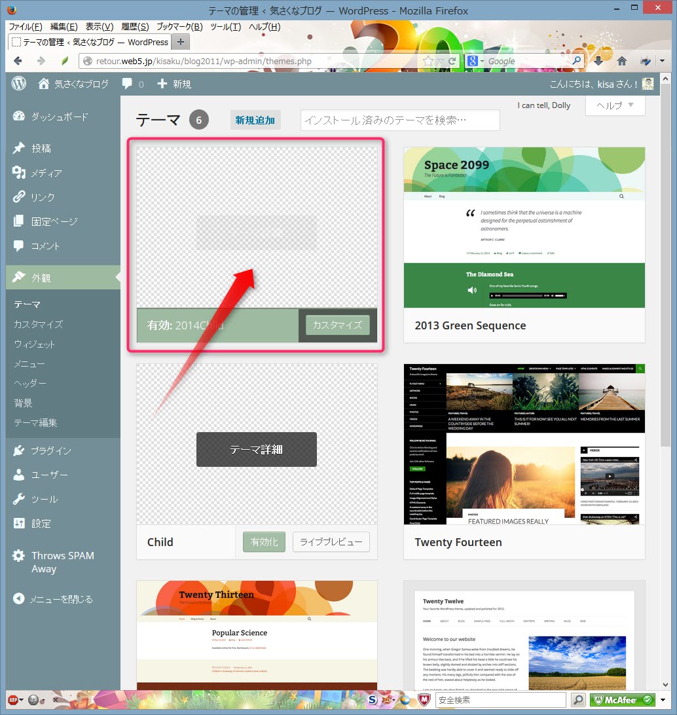Click the テーマ submenu link

[27, 304]
